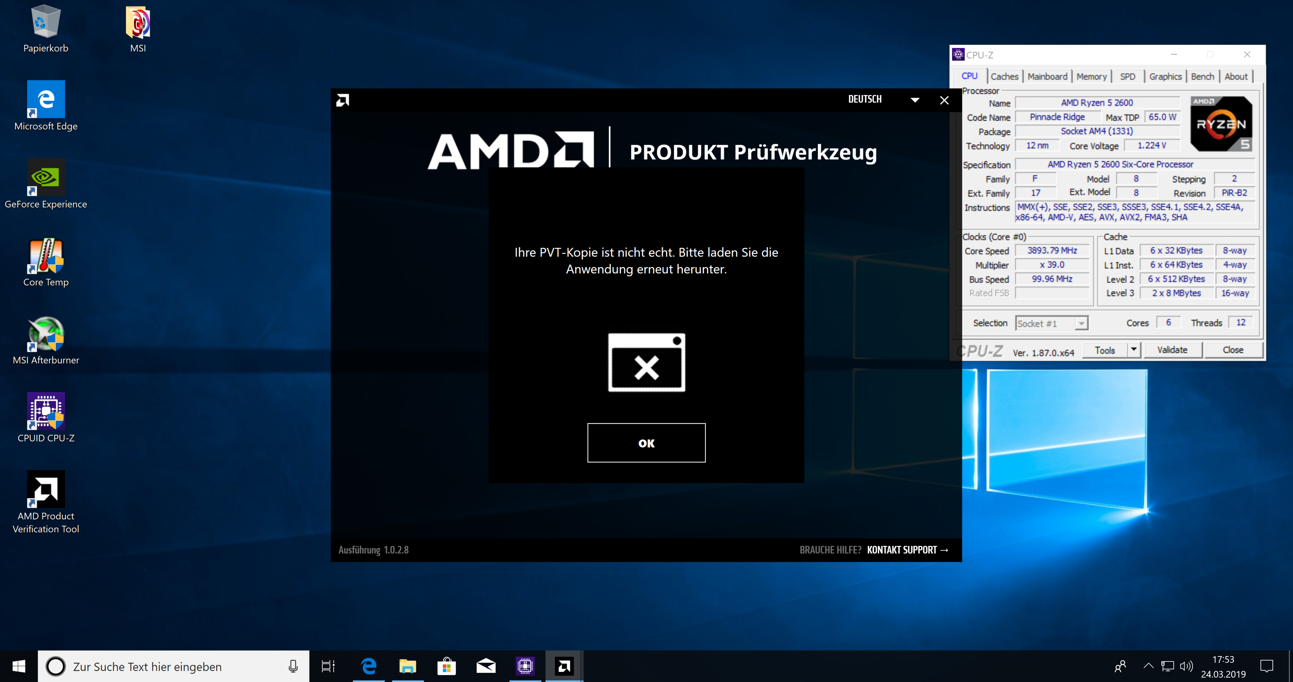The height and width of the screenshot is (682, 1293).
Task: Click the Validate button in CPU-Z
Action: pyautogui.click(x=1172, y=350)
